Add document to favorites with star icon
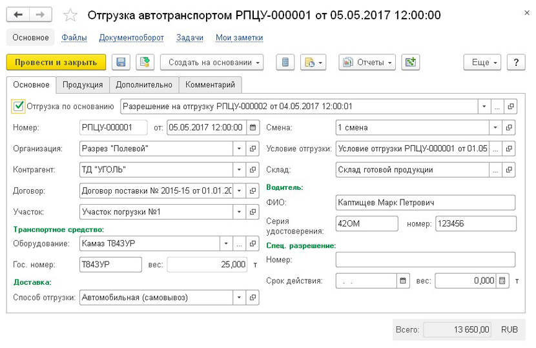Viewport: 536px width, 348px height. pyautogui.click(x=70, y=15)
